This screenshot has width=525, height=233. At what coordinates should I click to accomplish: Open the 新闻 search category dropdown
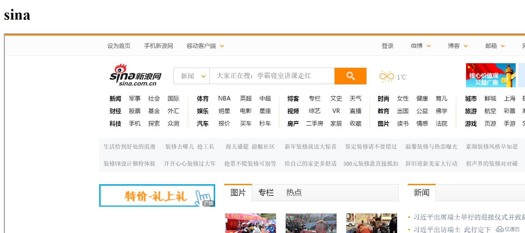pyautogui.click(x=192, y=76)
